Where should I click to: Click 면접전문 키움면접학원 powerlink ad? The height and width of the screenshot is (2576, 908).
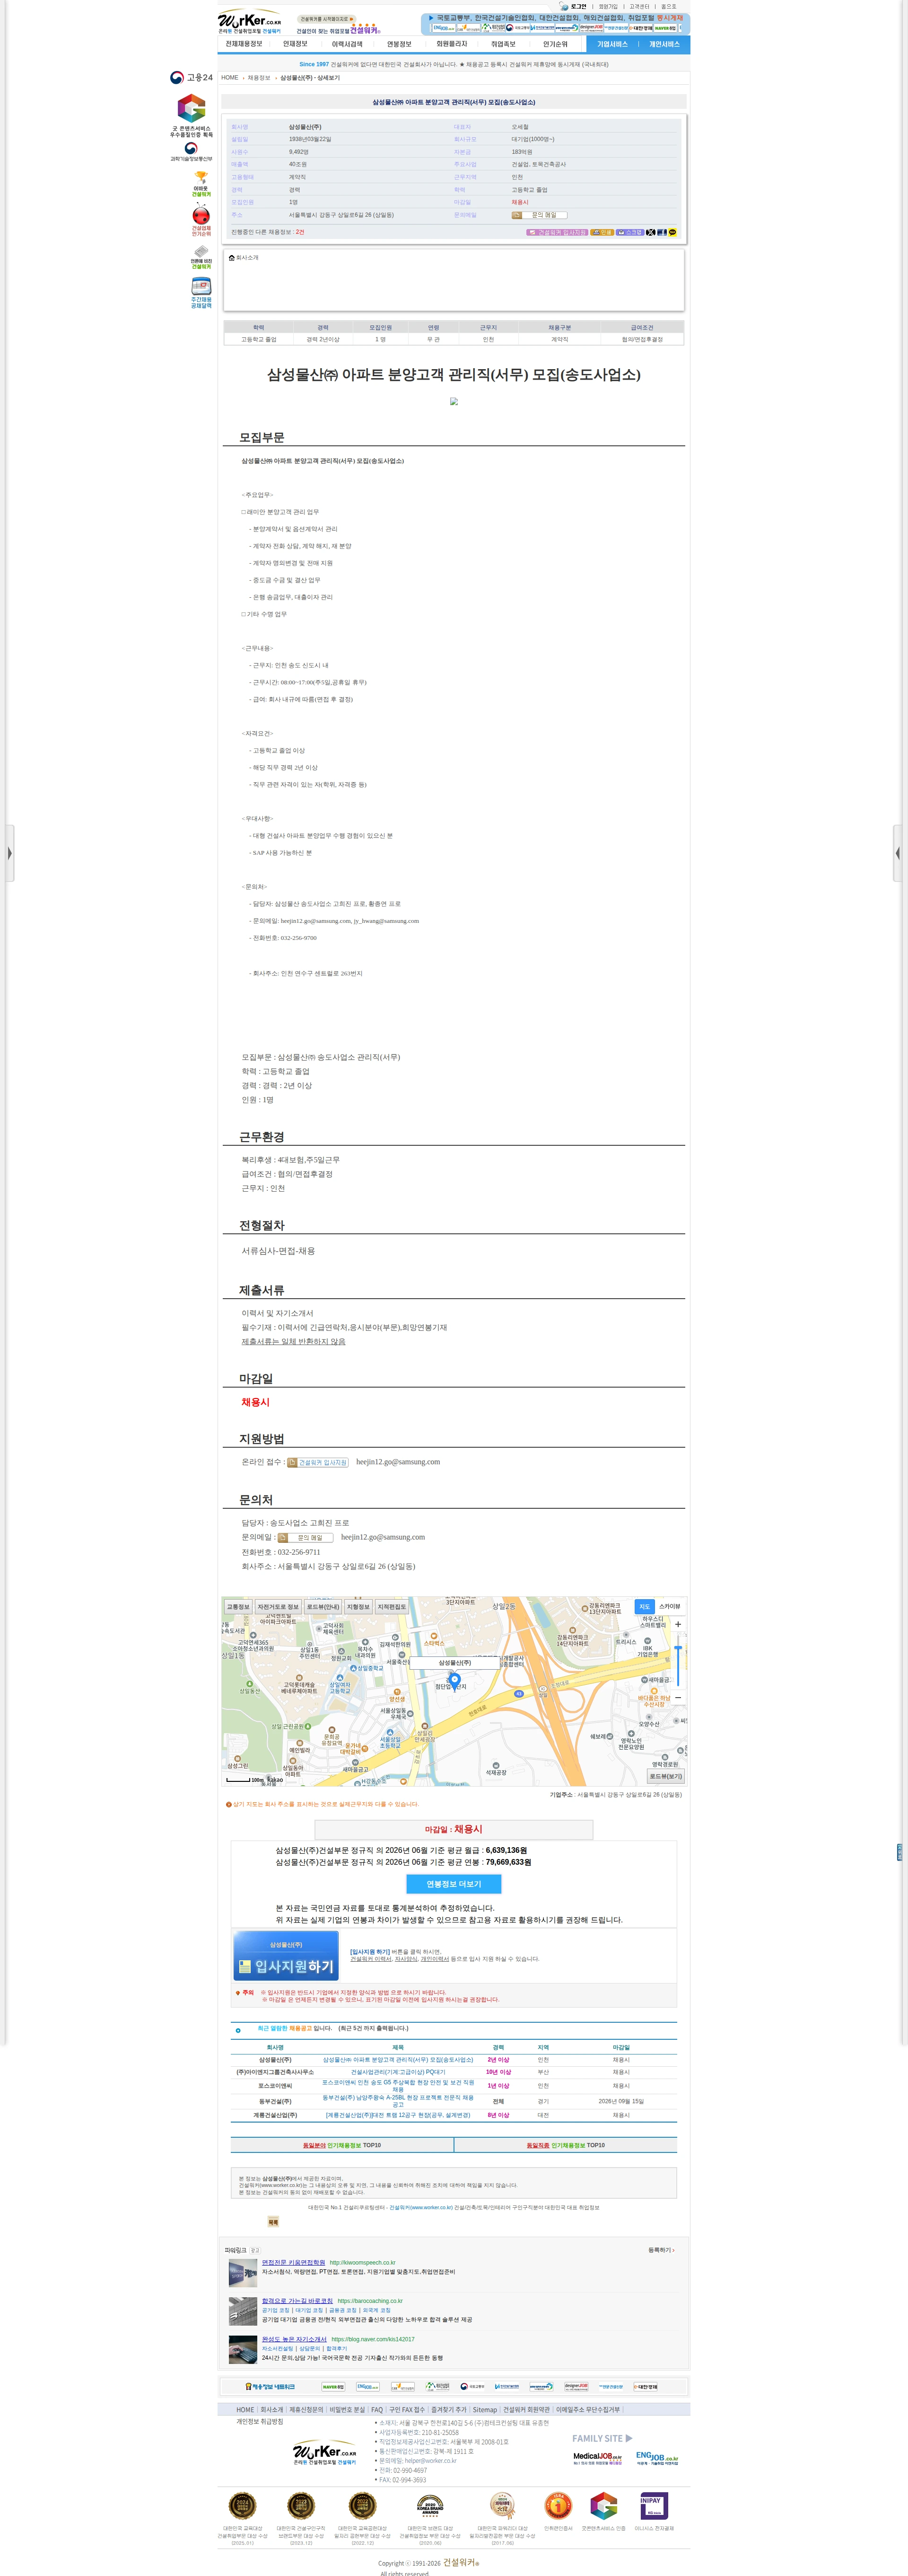click(x=294, y=2262)
